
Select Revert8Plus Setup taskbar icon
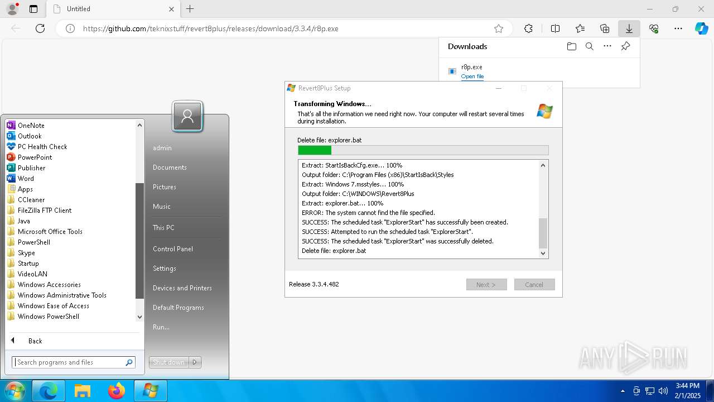(x=151, y=391)
